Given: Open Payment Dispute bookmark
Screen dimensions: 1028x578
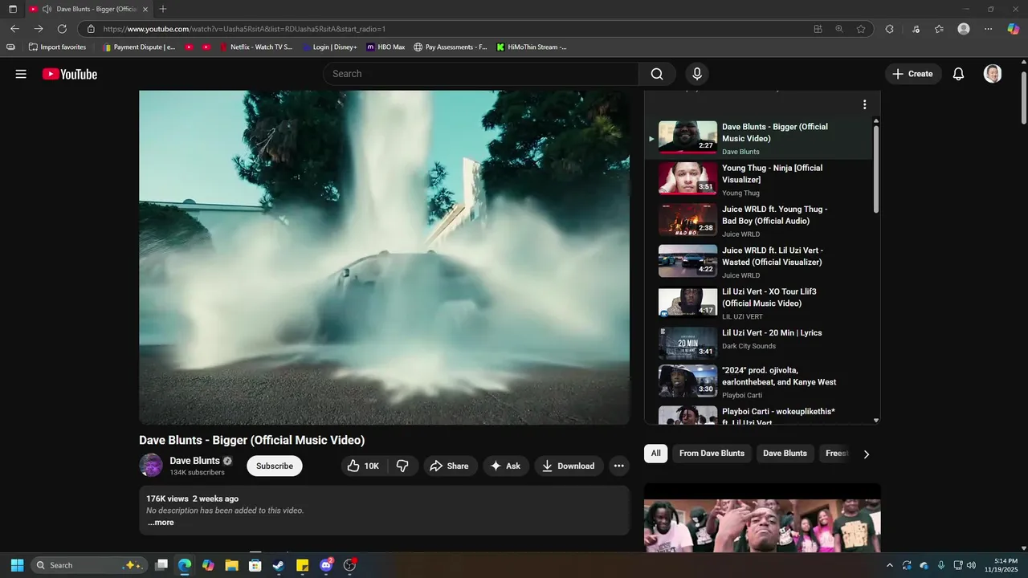Looking at the screenshot, I should point(139,47).
